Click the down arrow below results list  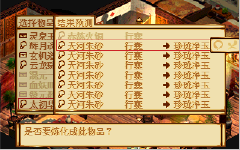(139, 119)
